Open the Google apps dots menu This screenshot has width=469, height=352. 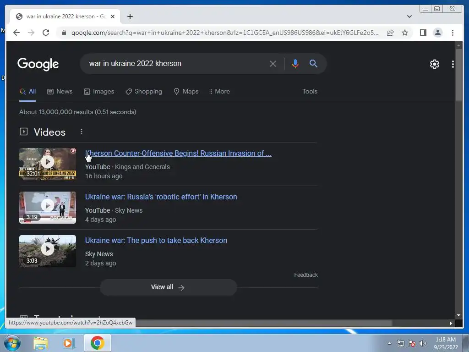pyautogui.click(x=453, y=64)
